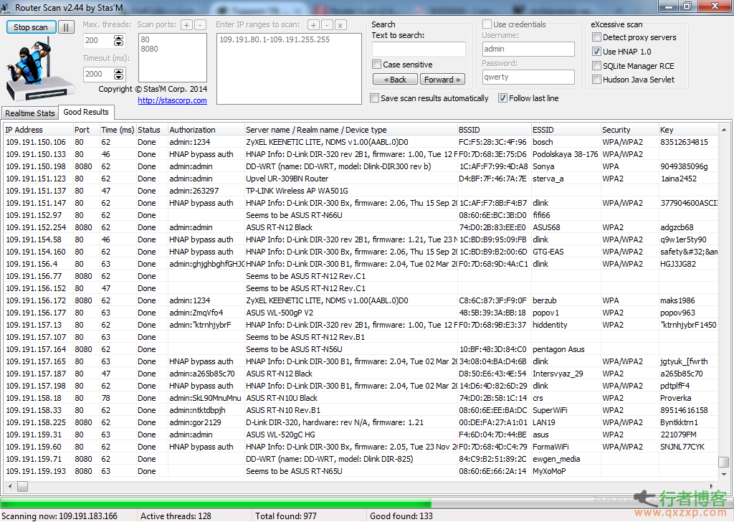
Task: Sort by Server name column header
Action: pyautogui.click(x=351, y=130)
